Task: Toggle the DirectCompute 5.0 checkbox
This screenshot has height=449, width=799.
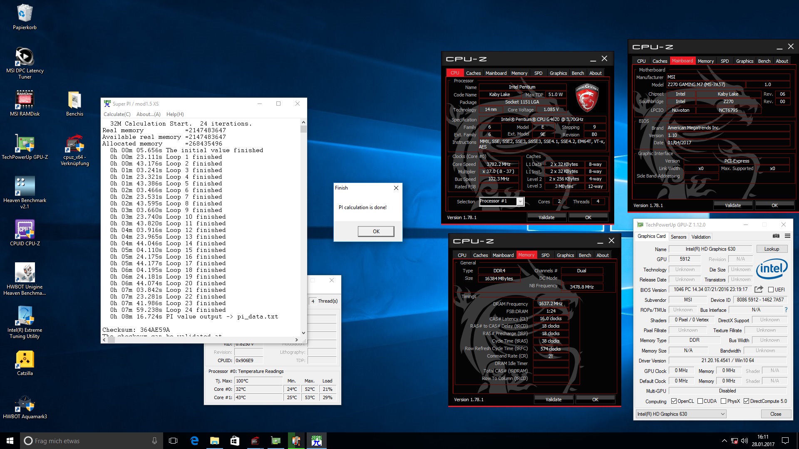Action: (746, 401)
